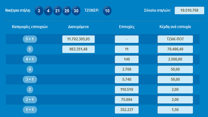This screenshot has height=117, width=208.
Task: Select the 3 + 1 category badge
Action: [x=30, y=79]
